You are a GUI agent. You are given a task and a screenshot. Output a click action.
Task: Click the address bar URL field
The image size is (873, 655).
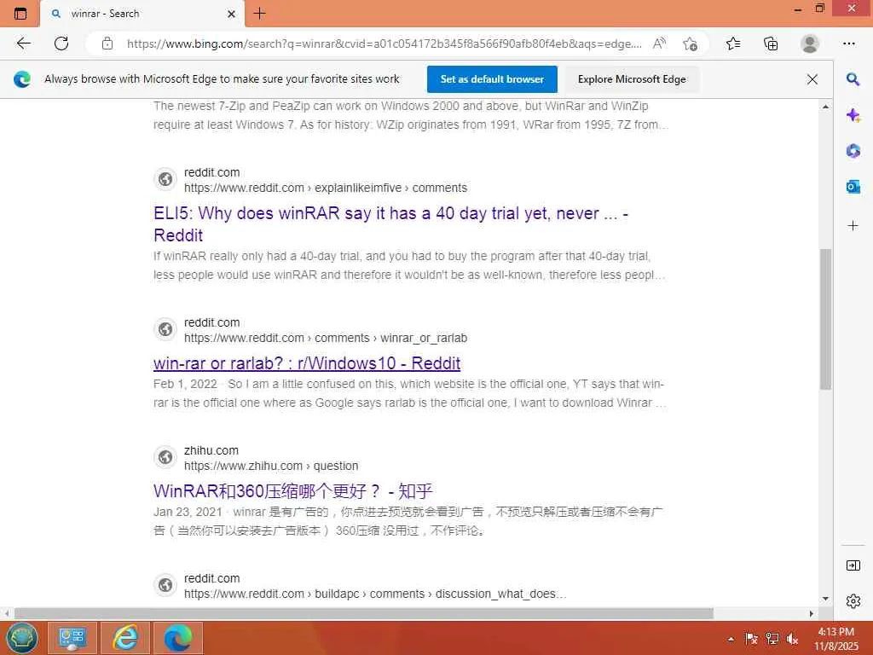pos(384,43)
